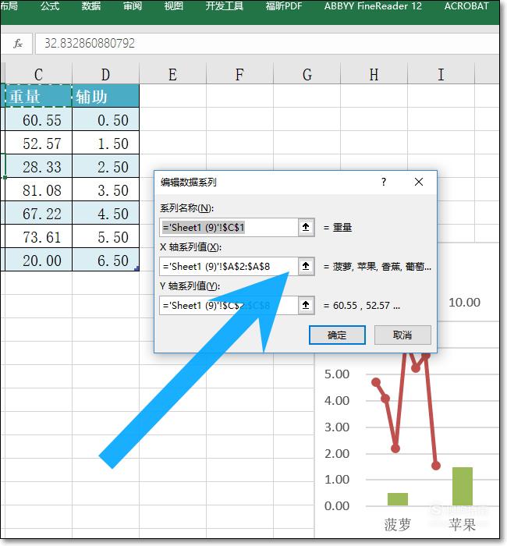Open the ABBYY FineReader 12 tab

[x=373, y=6]
